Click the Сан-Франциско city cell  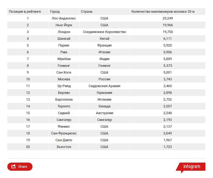coord(64,133)
